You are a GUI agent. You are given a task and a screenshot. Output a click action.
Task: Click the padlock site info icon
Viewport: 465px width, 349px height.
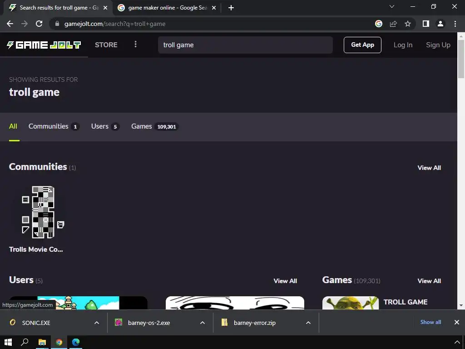[57, 24]
